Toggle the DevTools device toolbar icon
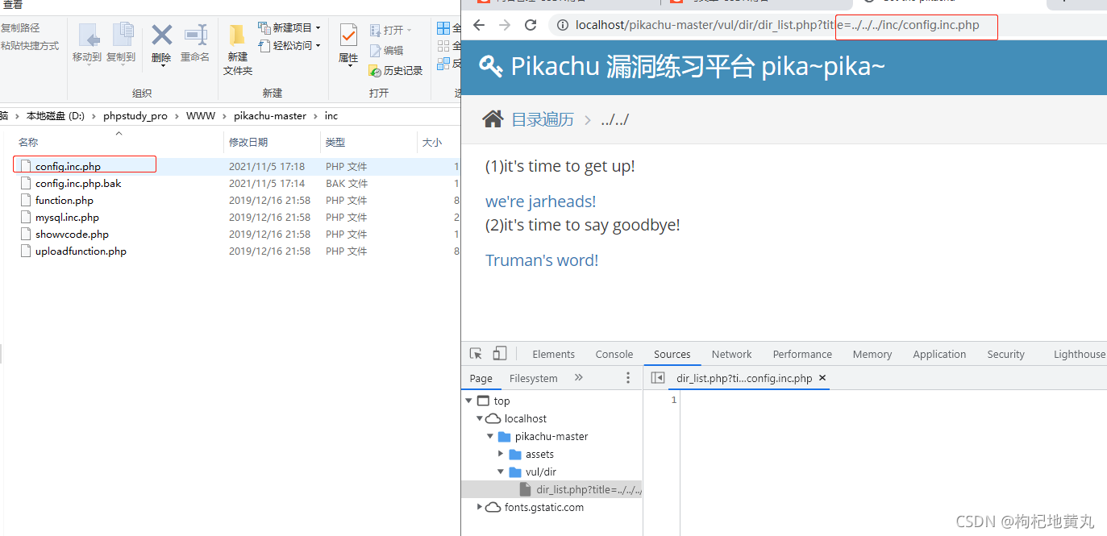 coord(500,354)
